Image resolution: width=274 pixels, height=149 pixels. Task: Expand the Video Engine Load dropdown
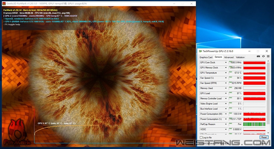(226, 104)
